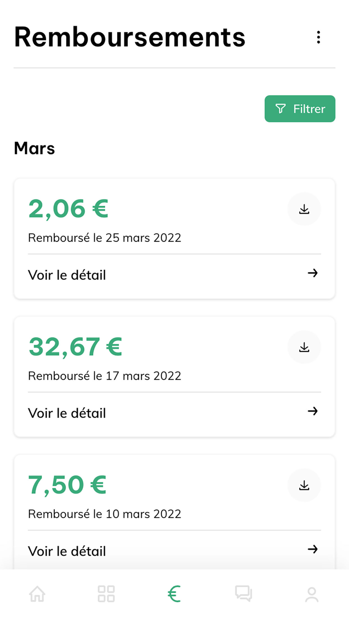Image resolution: width=349 pixels, height=620 pixels.
Task: Click the arrow beside 32,67 € Voir le détail
Action: (313, 411)
